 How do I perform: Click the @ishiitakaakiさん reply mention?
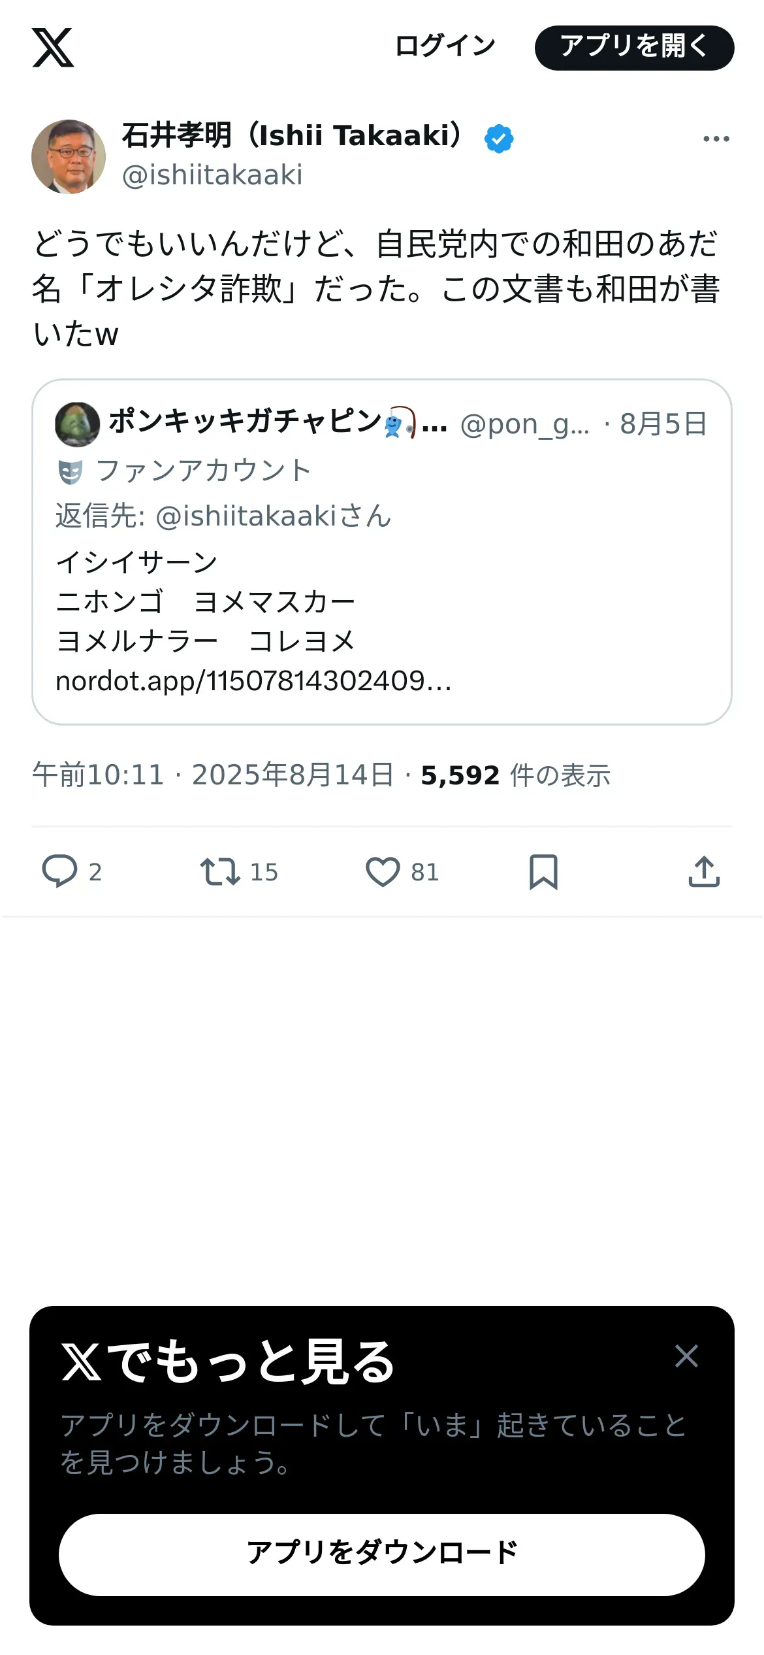274,516
